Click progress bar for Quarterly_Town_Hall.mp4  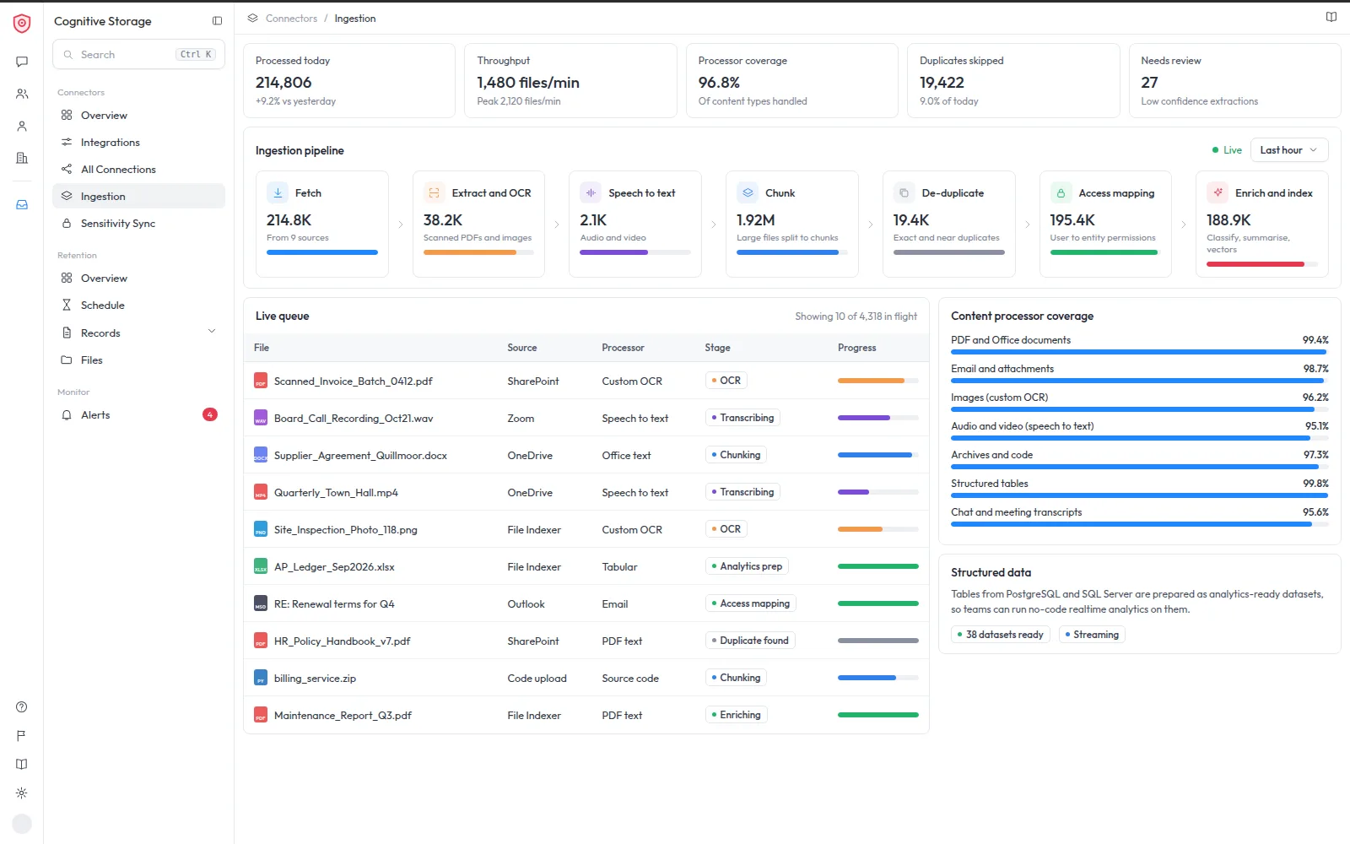[877, 492]
